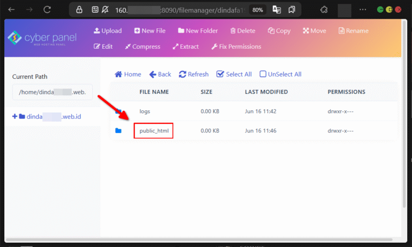
Task: Click the Current Path input field
Action: coord(53,92)
